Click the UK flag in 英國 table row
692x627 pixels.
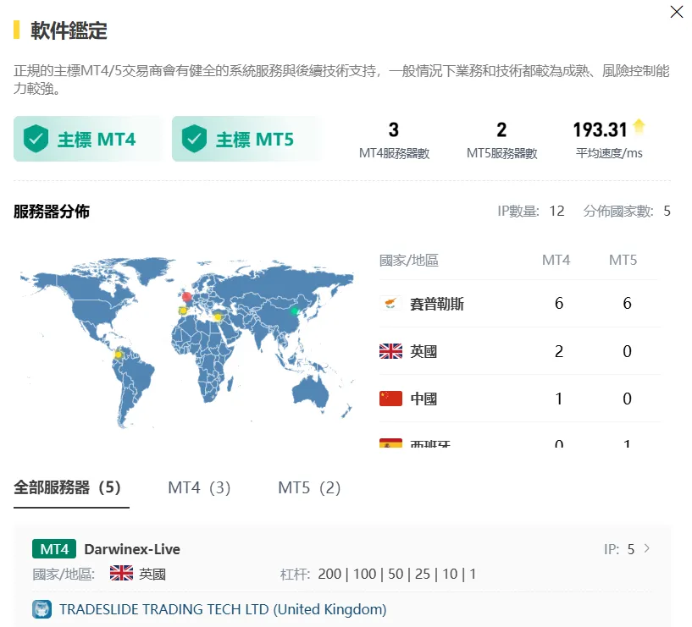(390, 351)
